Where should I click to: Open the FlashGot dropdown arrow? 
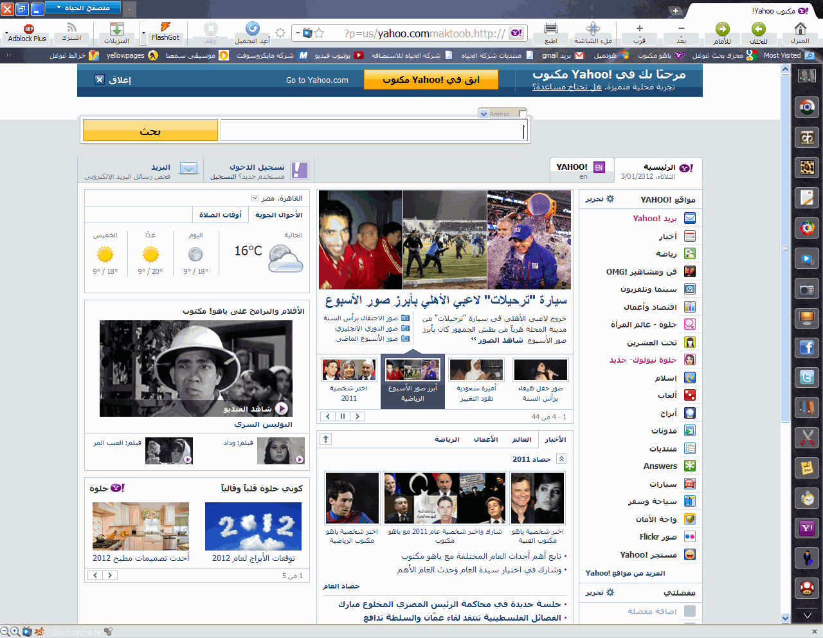143,32
